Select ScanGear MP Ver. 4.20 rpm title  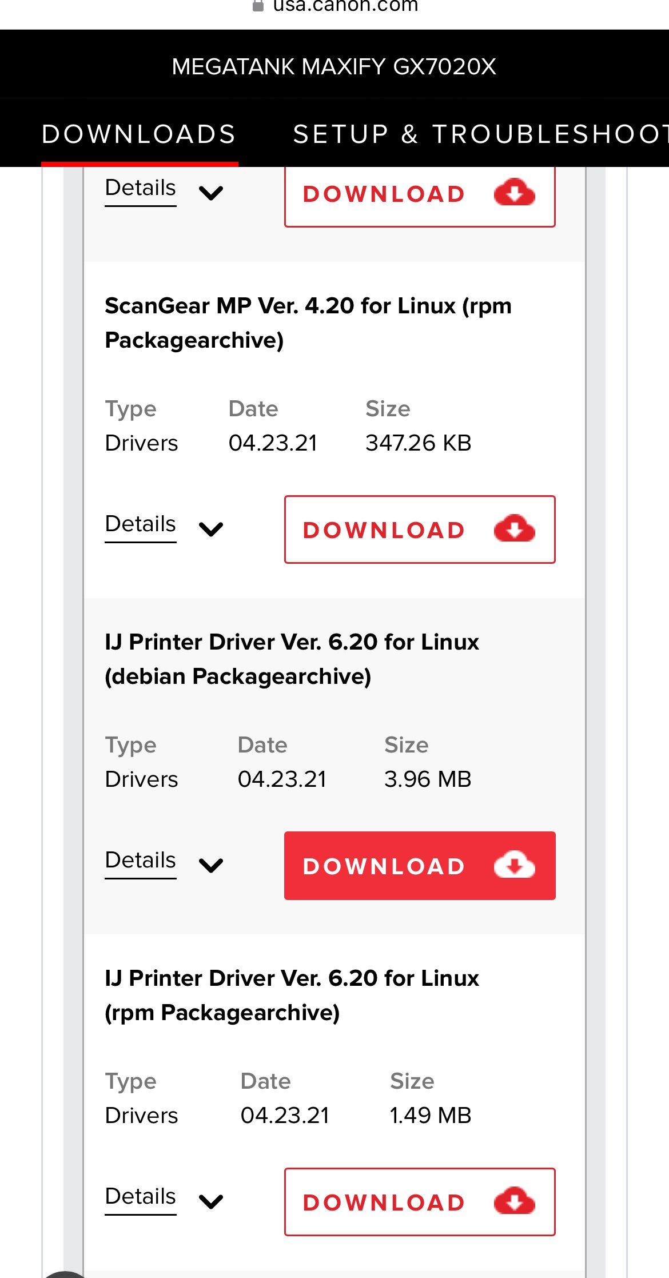coord(308,323)
